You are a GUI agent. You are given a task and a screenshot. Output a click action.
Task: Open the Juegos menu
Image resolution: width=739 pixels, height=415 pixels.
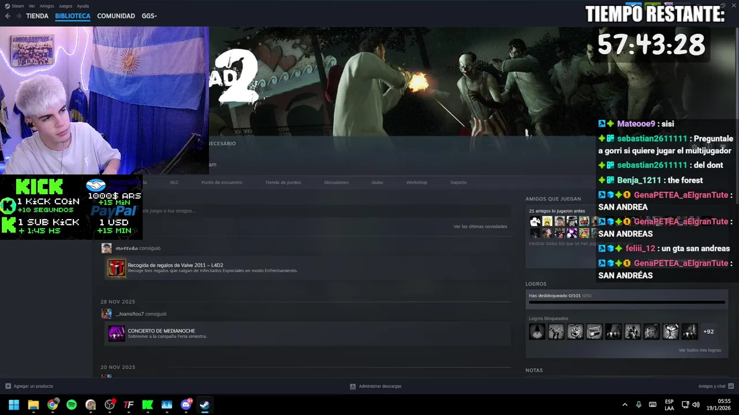65,6
